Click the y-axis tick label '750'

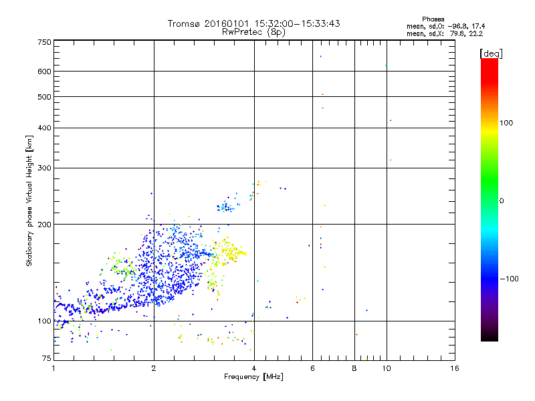(x=45, y=42)
